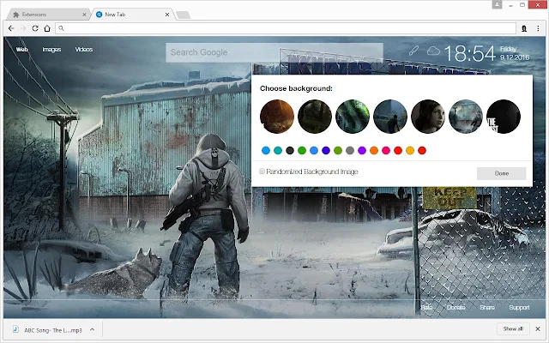Click the Search Google input field
Viewport: 549px width, 343px height.
274,52
